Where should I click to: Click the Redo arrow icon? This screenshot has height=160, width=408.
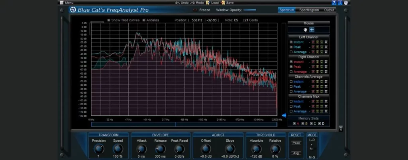tap(192, 3)
